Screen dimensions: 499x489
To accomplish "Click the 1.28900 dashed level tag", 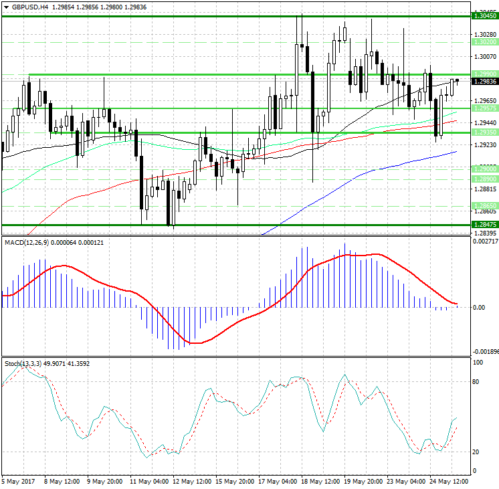I will (484, 179).
